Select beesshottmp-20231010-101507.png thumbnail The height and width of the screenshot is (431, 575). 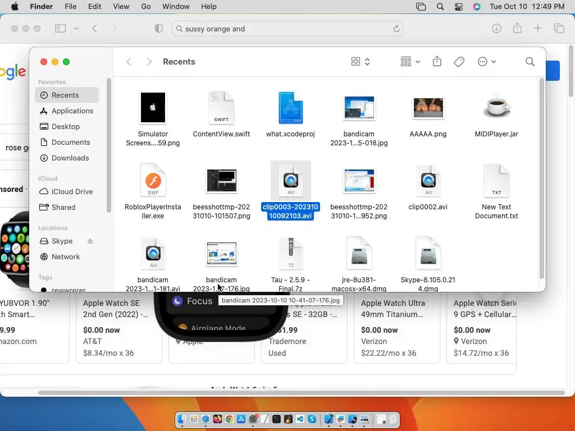(221, 180)
